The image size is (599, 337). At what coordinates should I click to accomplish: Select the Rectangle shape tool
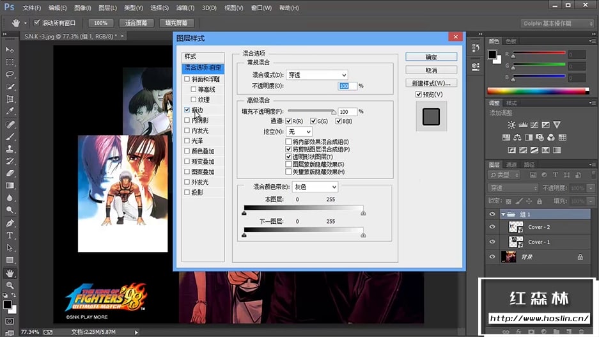point(10,260)
